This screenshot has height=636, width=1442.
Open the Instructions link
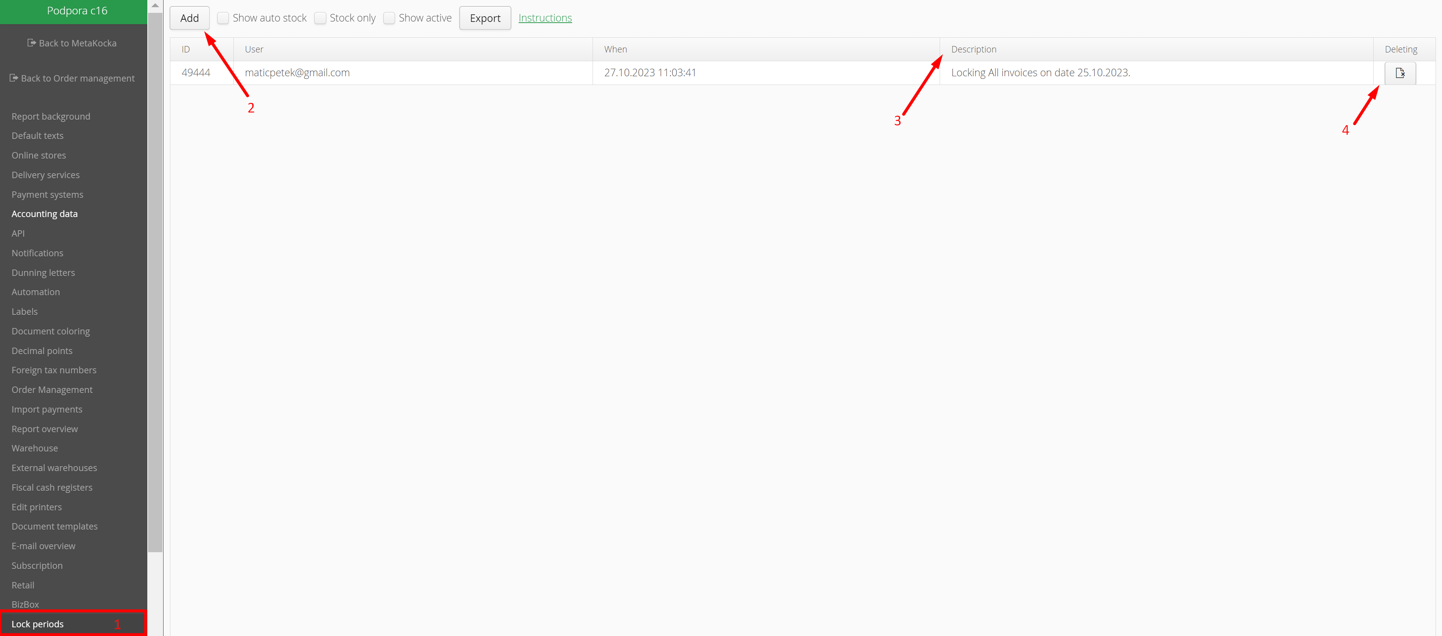click(x=545, y=18)
